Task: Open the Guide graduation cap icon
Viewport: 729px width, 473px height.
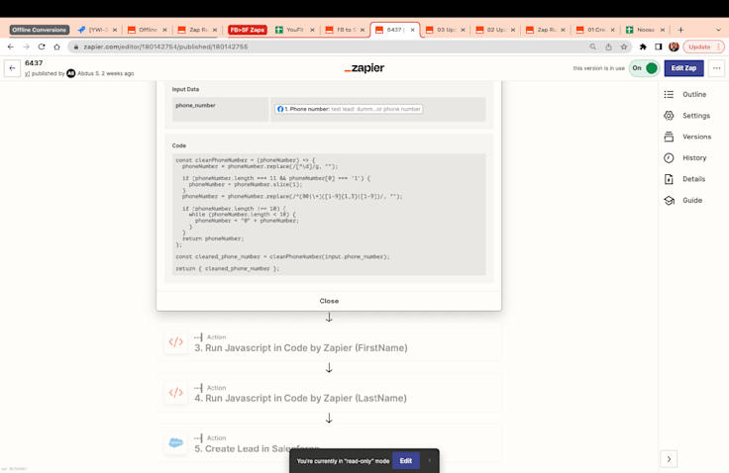Action: point(669,200)
